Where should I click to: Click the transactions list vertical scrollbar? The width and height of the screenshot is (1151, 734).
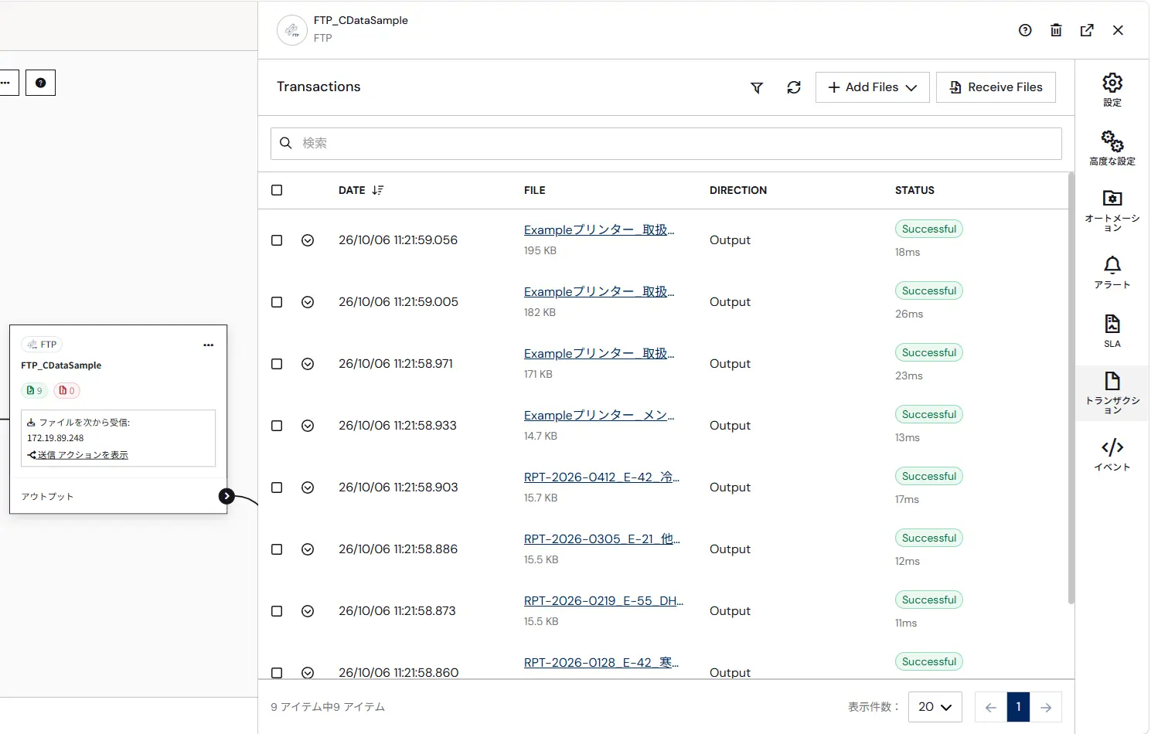pyautogui.click(x=1071, y=389)
